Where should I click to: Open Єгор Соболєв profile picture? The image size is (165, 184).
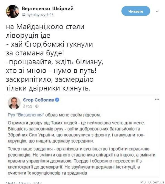click(14, 103)
